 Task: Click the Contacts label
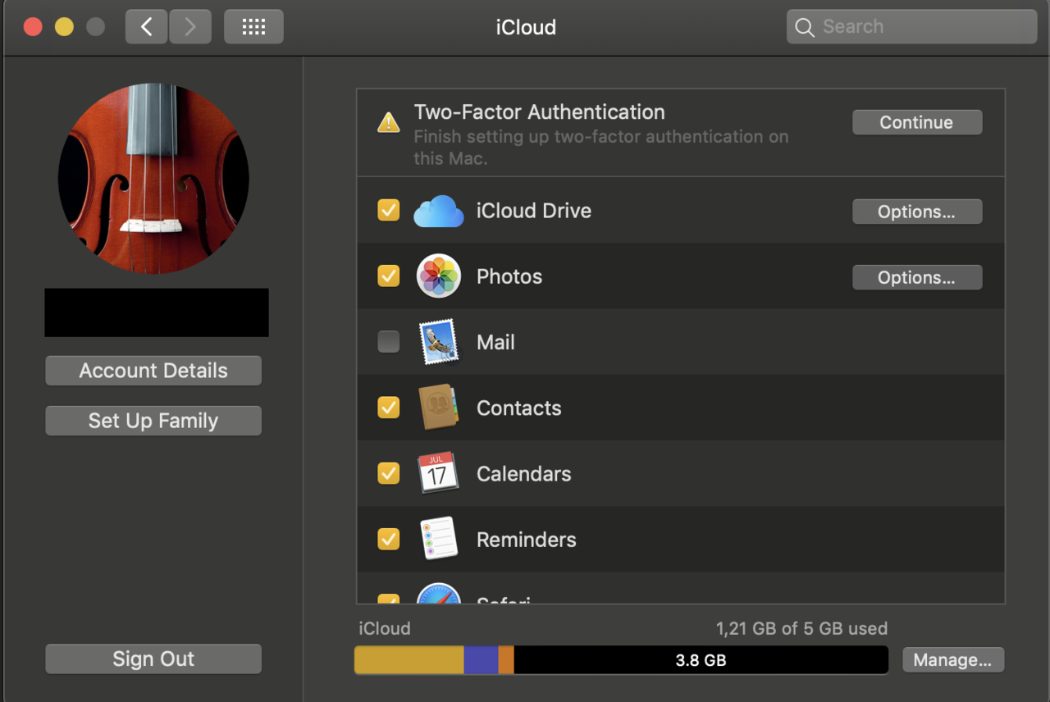click(518, 408)
